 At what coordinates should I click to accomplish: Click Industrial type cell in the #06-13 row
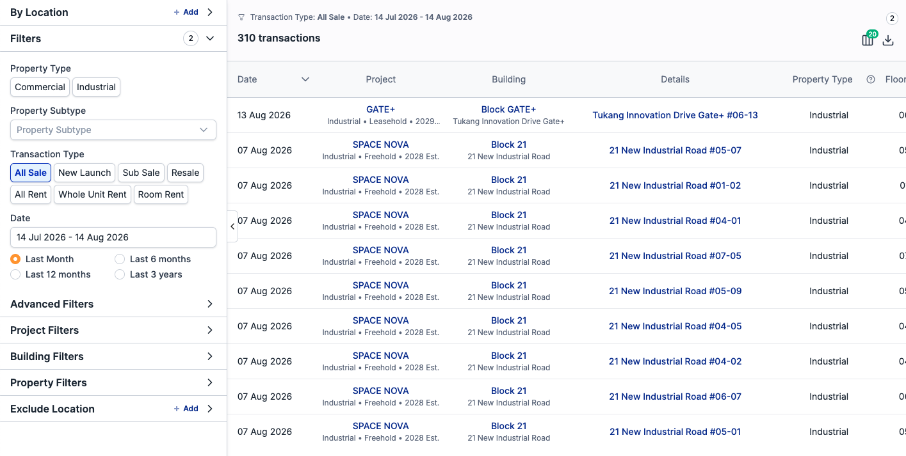click(829, 115)
